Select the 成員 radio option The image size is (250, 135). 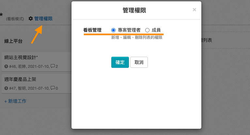(x=147, y=30)
